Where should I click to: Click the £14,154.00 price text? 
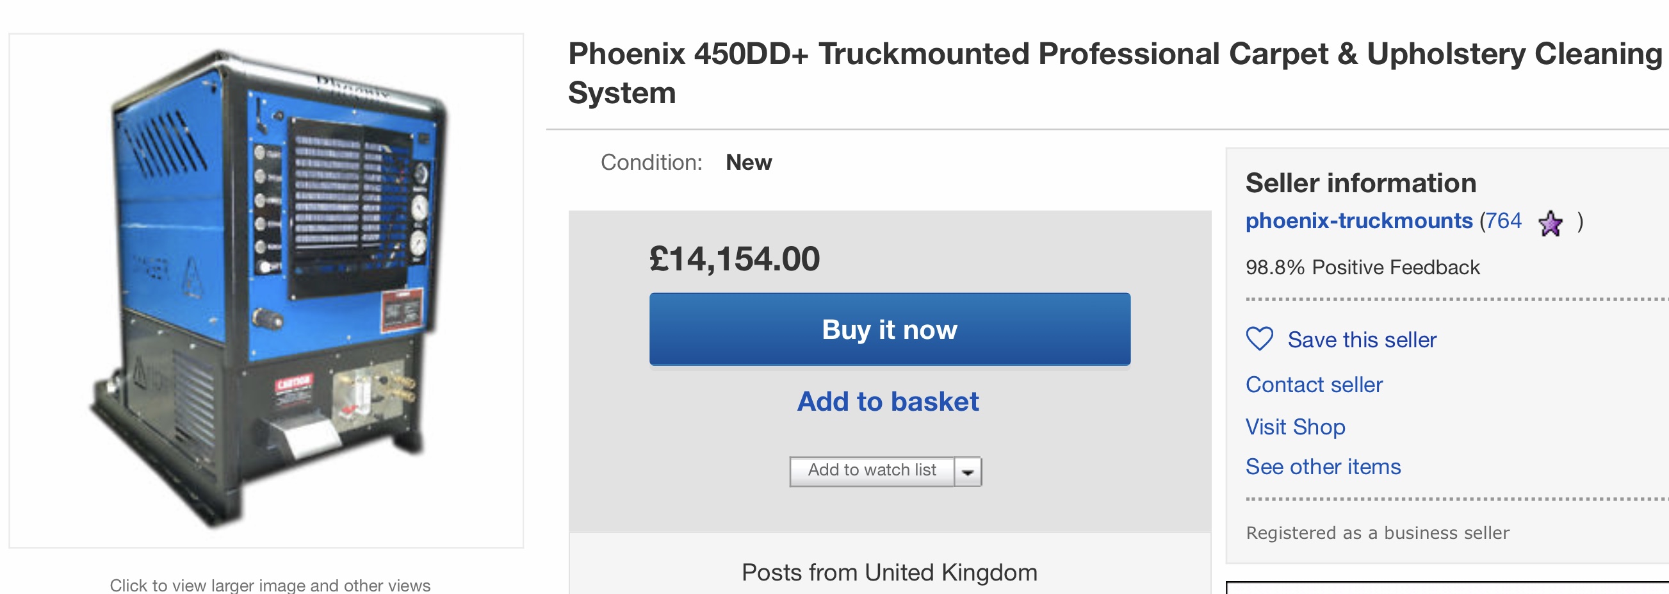click(x=735, y=259)
